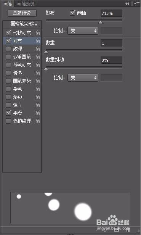Open the 控制 dropdown under 散布
Viewport: 141px width, 235px height.
point(83,31)
